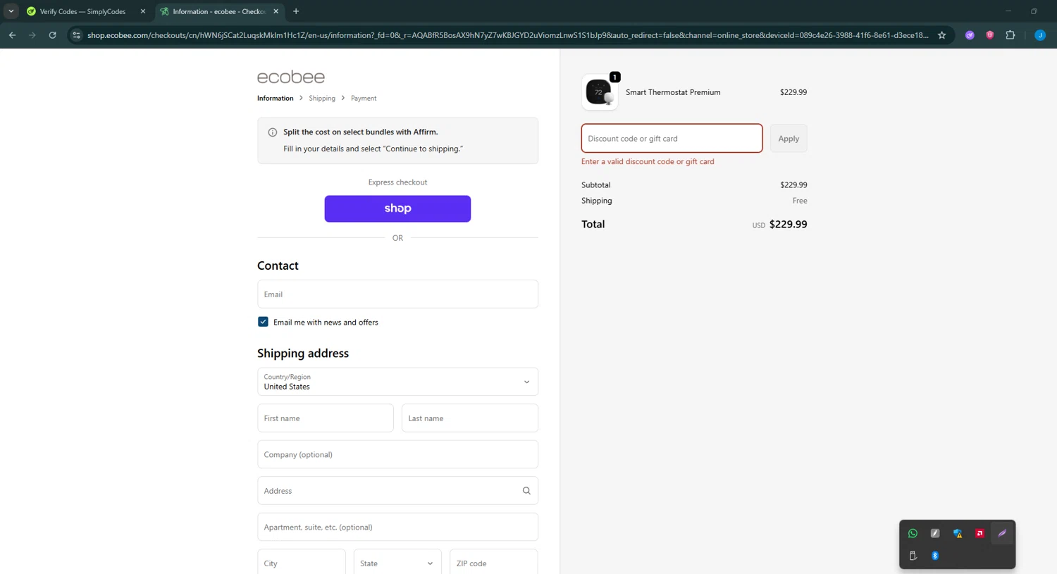The height and width of the screenshot is (574, 1057).
Task: Bookmark this page with the star icon
Action: click(x=941, y=35)
